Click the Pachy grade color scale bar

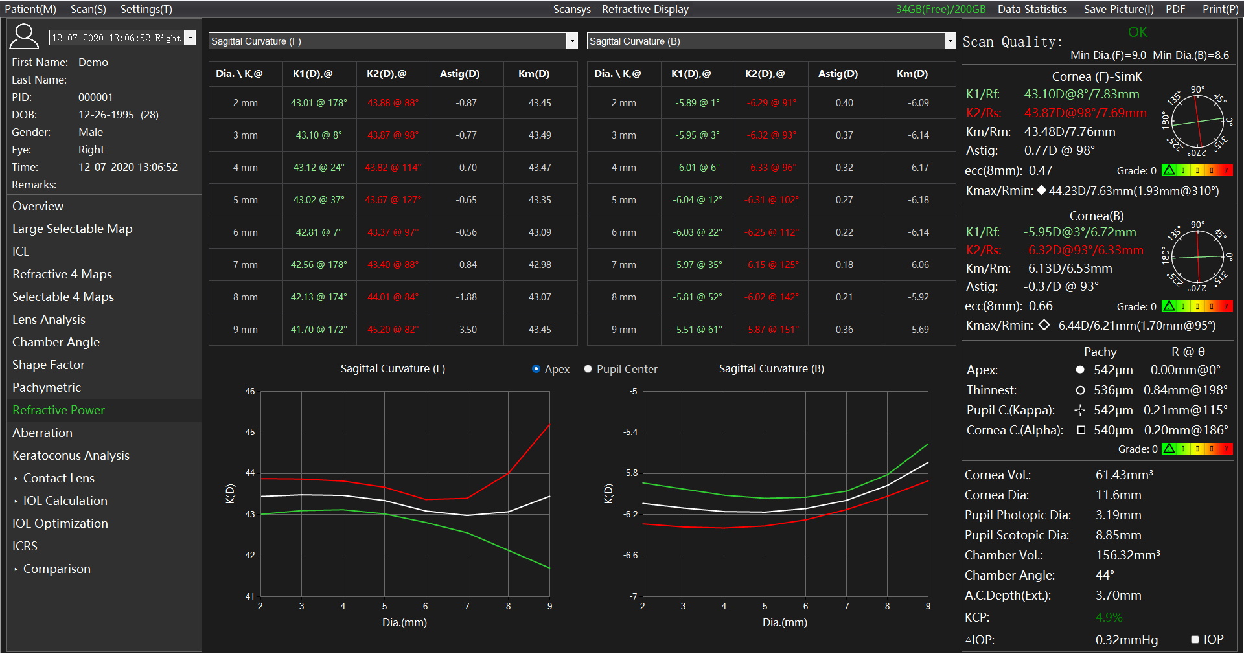1197,449
